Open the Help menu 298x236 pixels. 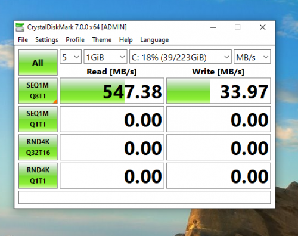[x=126, y=40]
